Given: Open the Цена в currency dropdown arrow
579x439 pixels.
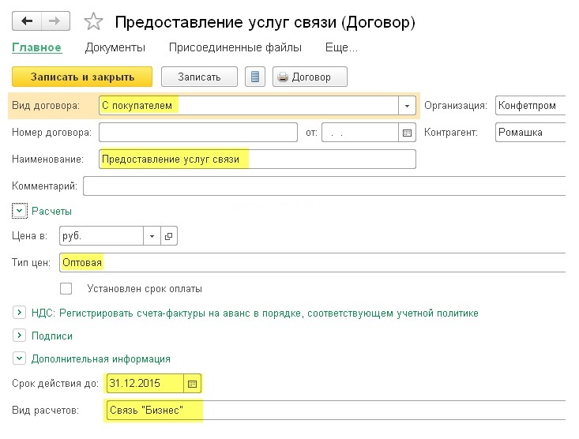Looking at the screenshot, I should (152, 236).
